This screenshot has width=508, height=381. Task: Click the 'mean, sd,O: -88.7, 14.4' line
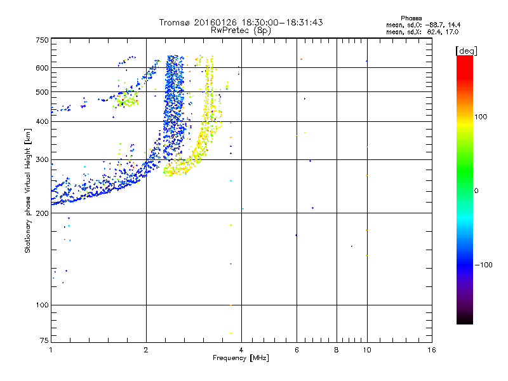tap(423, 25)
